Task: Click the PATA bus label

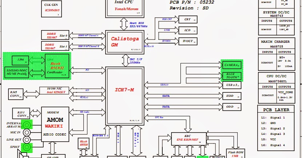Action: [166, 107]
